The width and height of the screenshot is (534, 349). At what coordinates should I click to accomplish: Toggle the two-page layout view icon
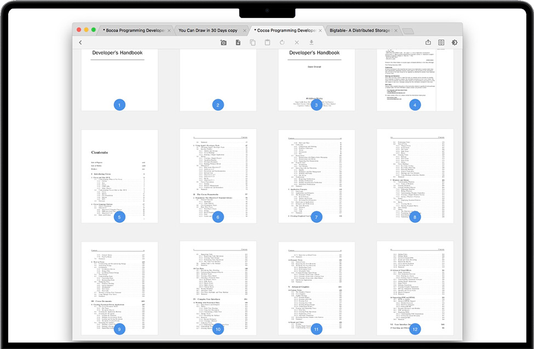[x=441, y=43]
